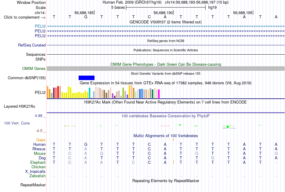Click base C in the chr14 reference sequence row
The image size is (285, 192).
(149, 17)
